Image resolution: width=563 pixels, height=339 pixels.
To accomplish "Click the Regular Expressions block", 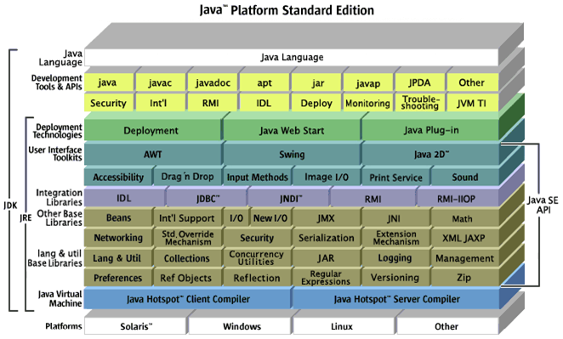I will pos(326,278).
